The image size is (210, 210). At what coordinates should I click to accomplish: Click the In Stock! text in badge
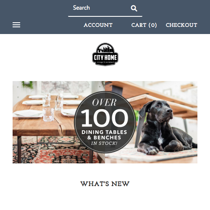click(104, 143)
